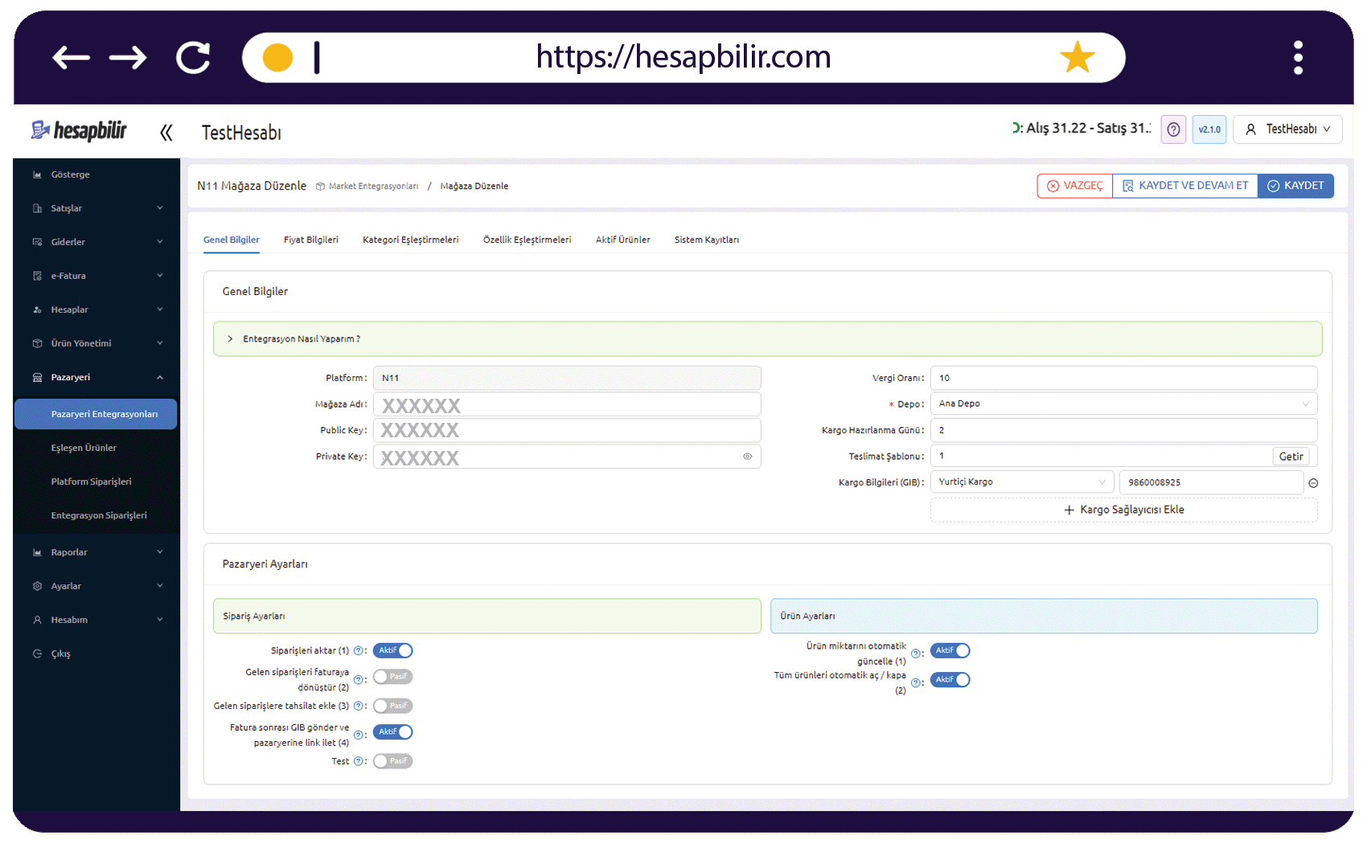Expand the e-Fatura sidebar menu

click(96, 276)
